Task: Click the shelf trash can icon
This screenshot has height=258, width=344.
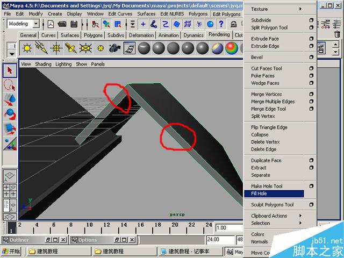Action: [337, 34]
